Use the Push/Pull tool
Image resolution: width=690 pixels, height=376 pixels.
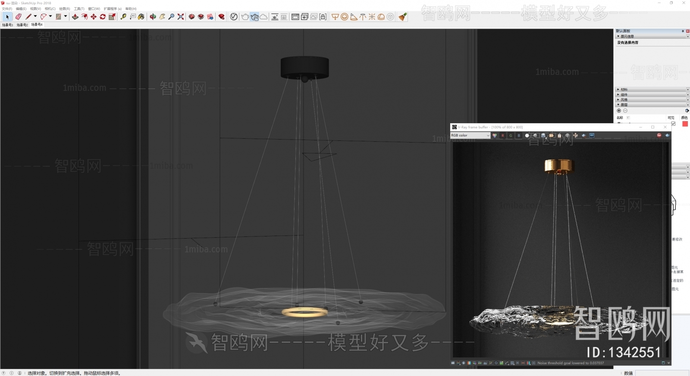(x=75, y=17)
